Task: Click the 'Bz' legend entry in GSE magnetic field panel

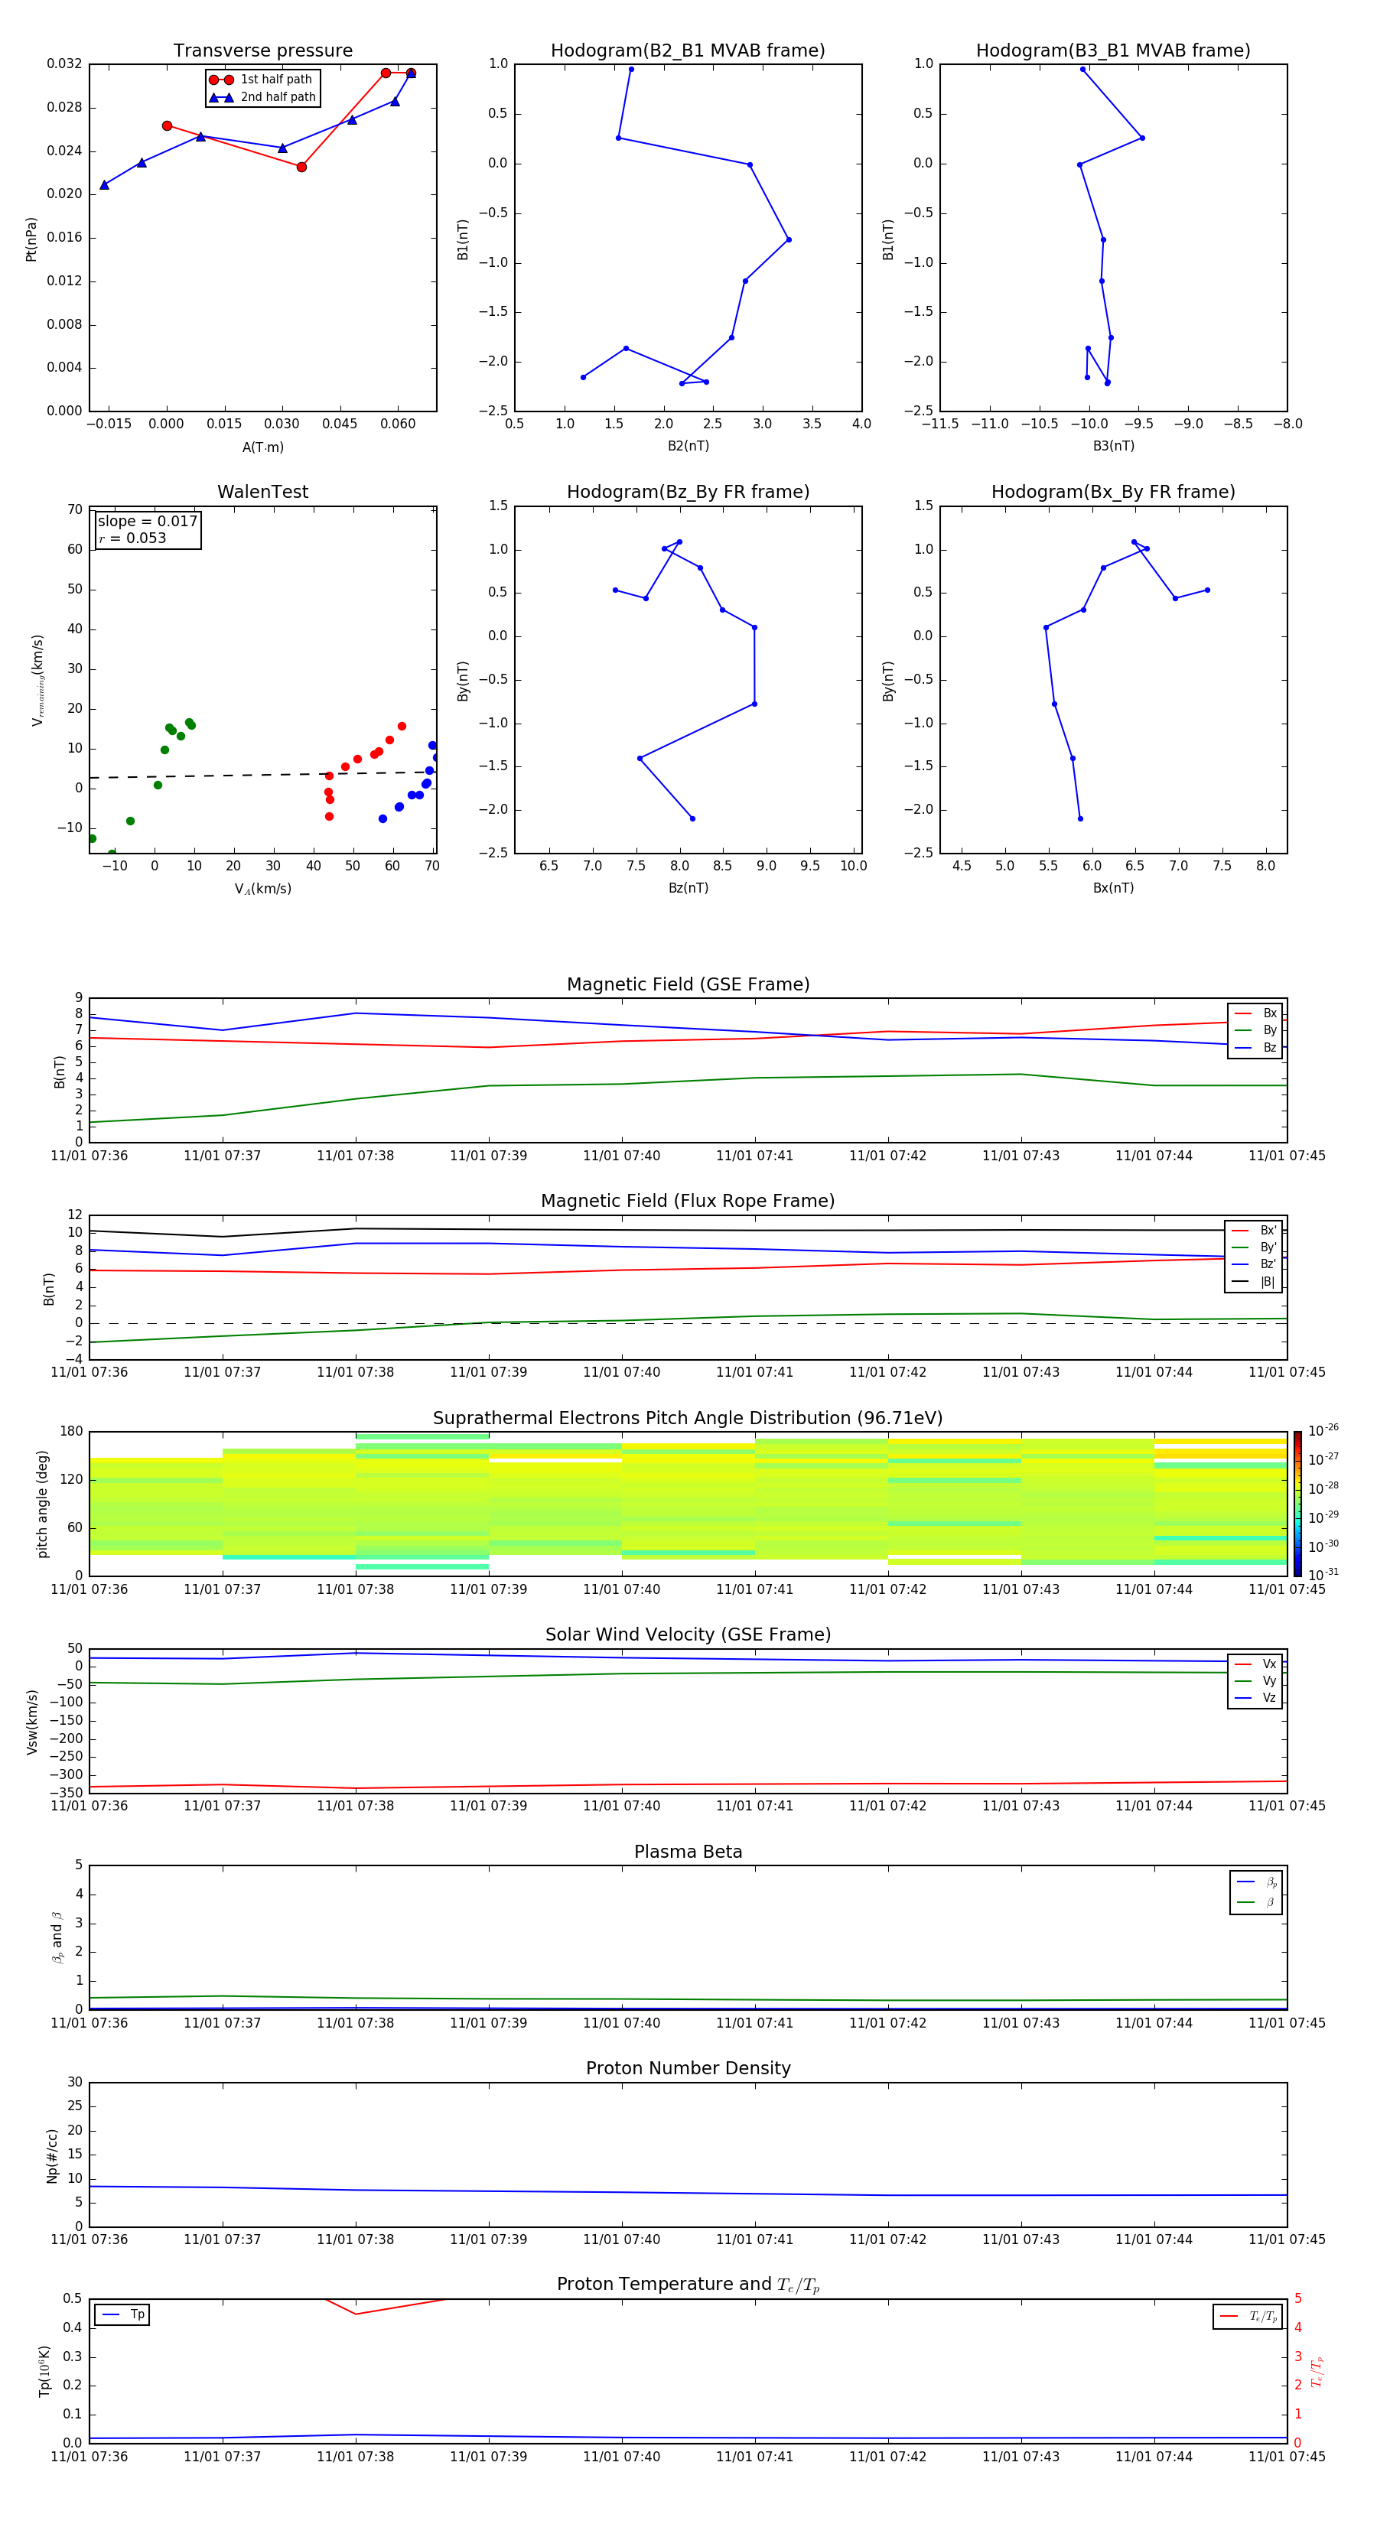Action: click(x=1255, y=1047)
